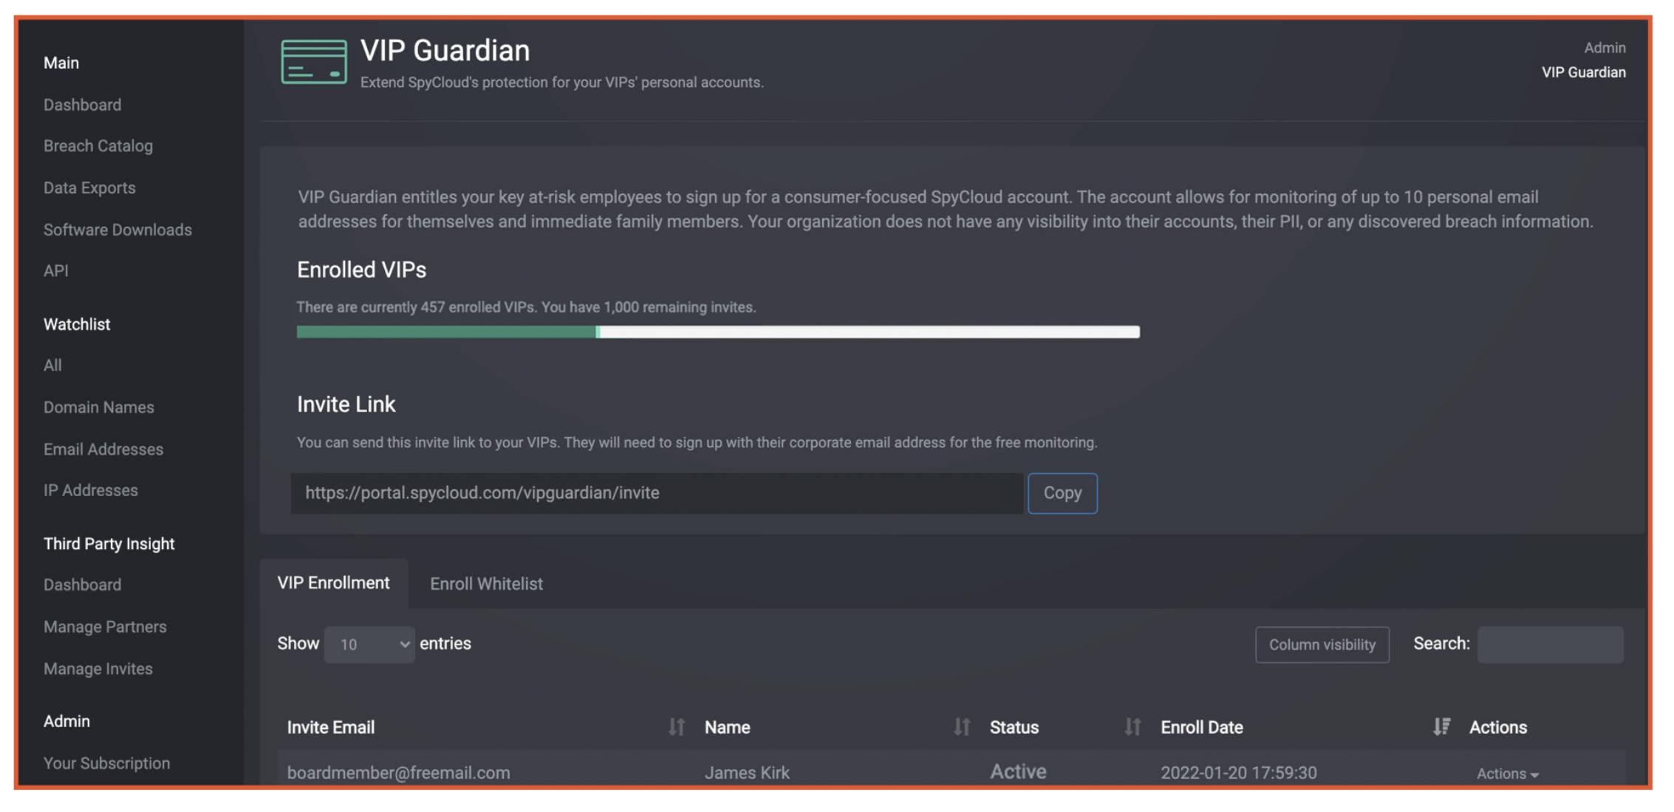Screen dimensions: 1674x812
Task: Sort table by Status column arrows
Action: [x=1132, y=727]
